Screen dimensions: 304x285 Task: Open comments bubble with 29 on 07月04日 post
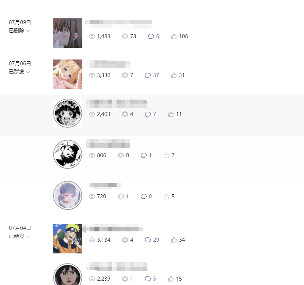coord(147,240)
